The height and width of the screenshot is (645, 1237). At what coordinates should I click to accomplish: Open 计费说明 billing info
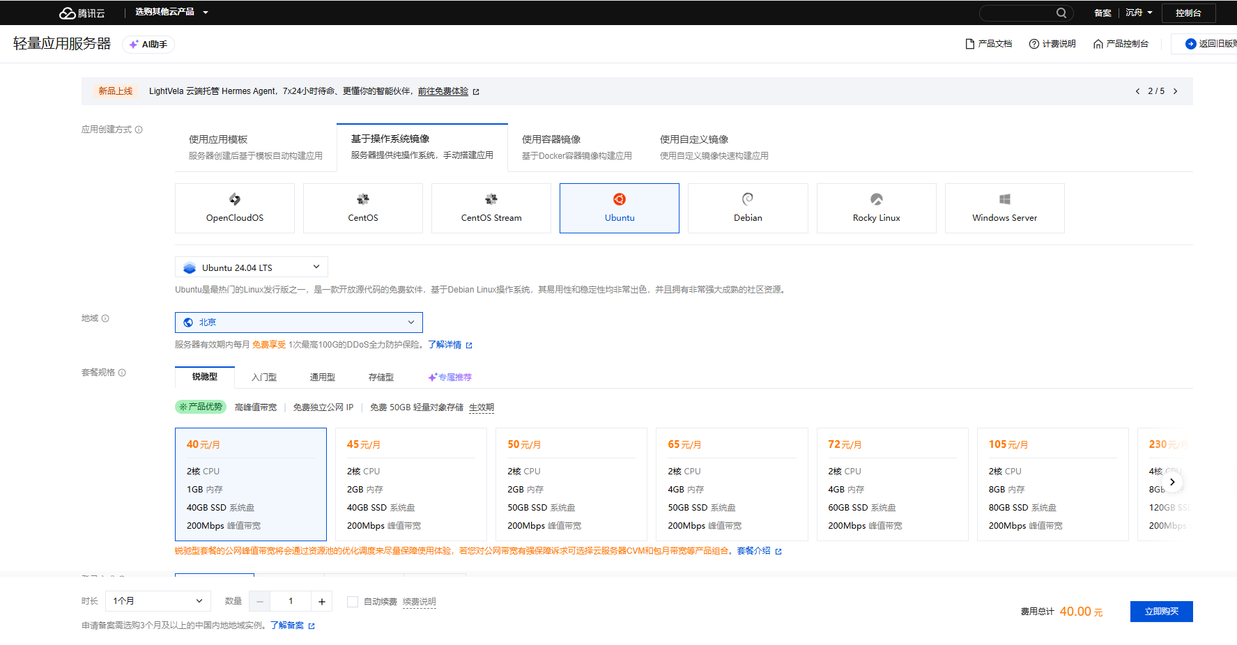coord(1052,44)
